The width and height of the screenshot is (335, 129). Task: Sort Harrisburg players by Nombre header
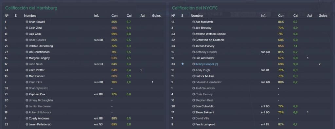[x=30, y=16]
